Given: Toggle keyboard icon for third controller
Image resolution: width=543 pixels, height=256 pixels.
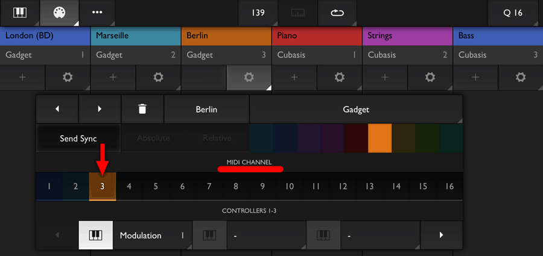Looking at the screenshot, I should (x=323, y=236).
